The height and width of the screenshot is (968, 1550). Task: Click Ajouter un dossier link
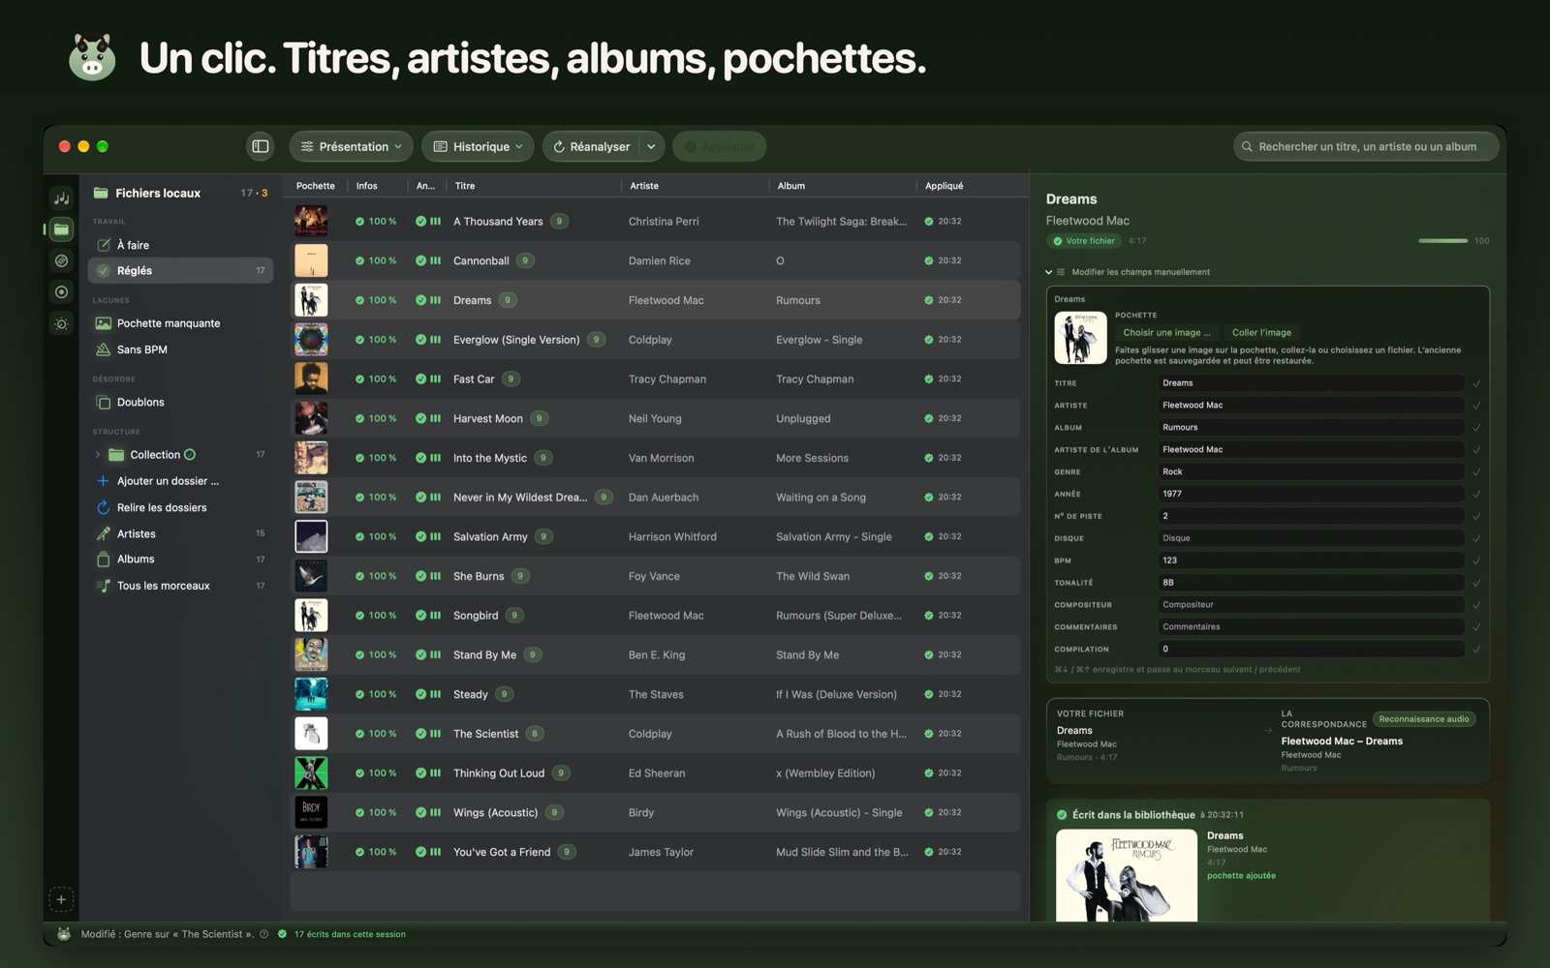pos(168,481)
